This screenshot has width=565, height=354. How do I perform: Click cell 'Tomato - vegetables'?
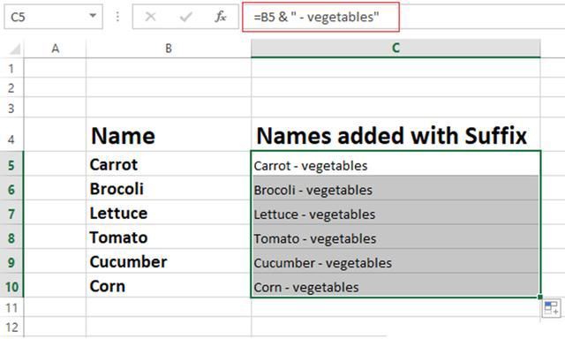395,237
